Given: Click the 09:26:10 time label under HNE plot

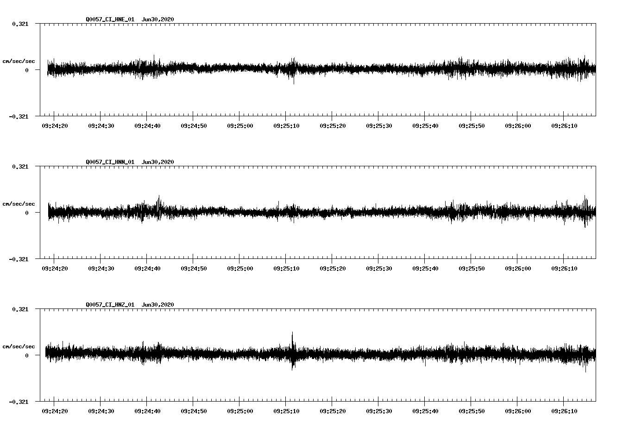Looking at the screenshot, I should tap(564, 126).
